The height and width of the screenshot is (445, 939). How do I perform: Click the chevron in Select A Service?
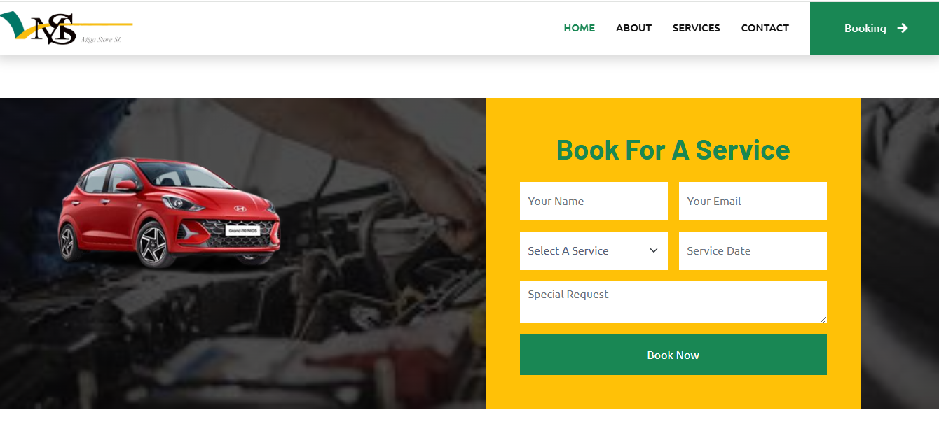[654, 250]
